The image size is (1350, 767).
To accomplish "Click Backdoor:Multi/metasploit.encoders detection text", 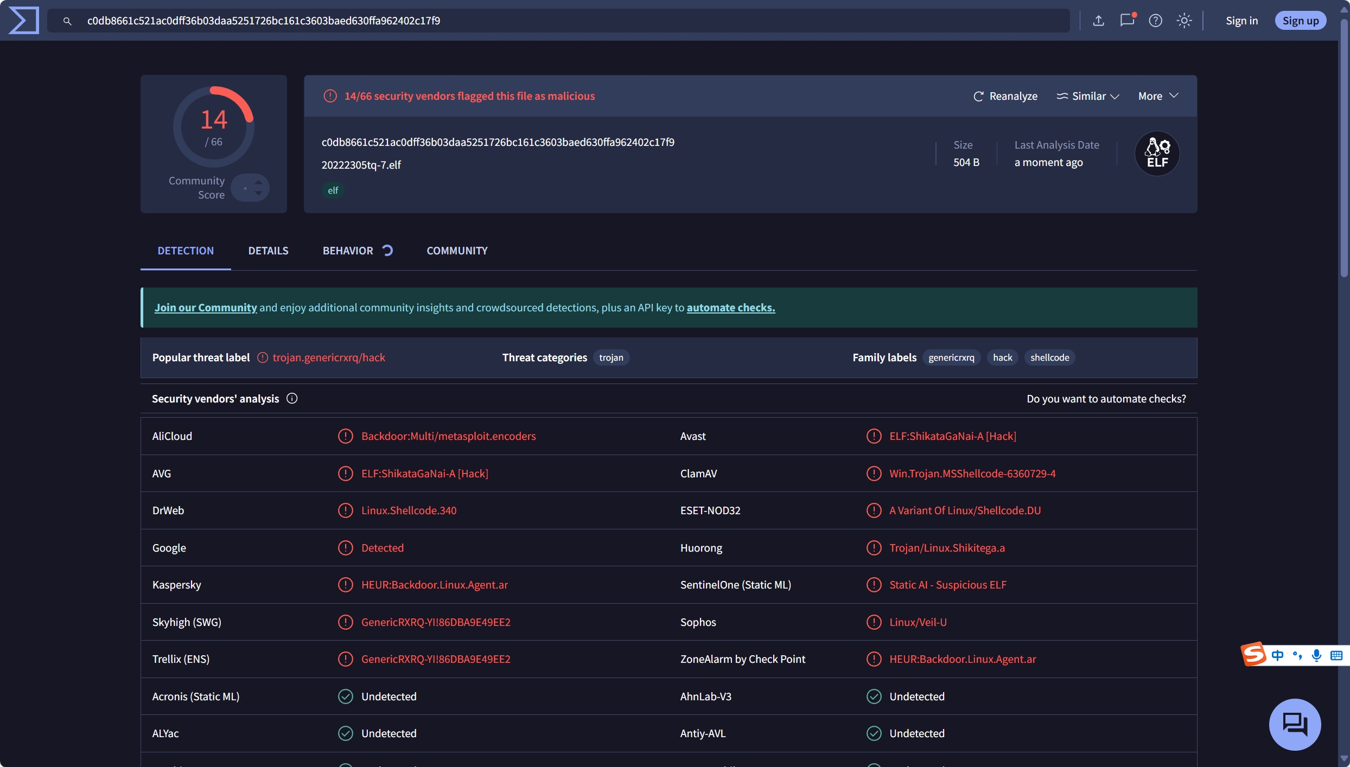I will click(x=448, y=436).
